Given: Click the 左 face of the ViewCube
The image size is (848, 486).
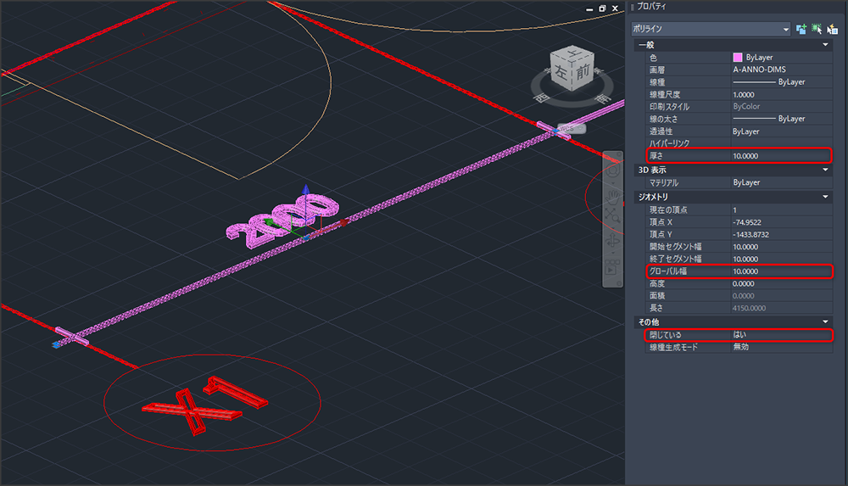Looking at the screenshot, I should (561, 73).
